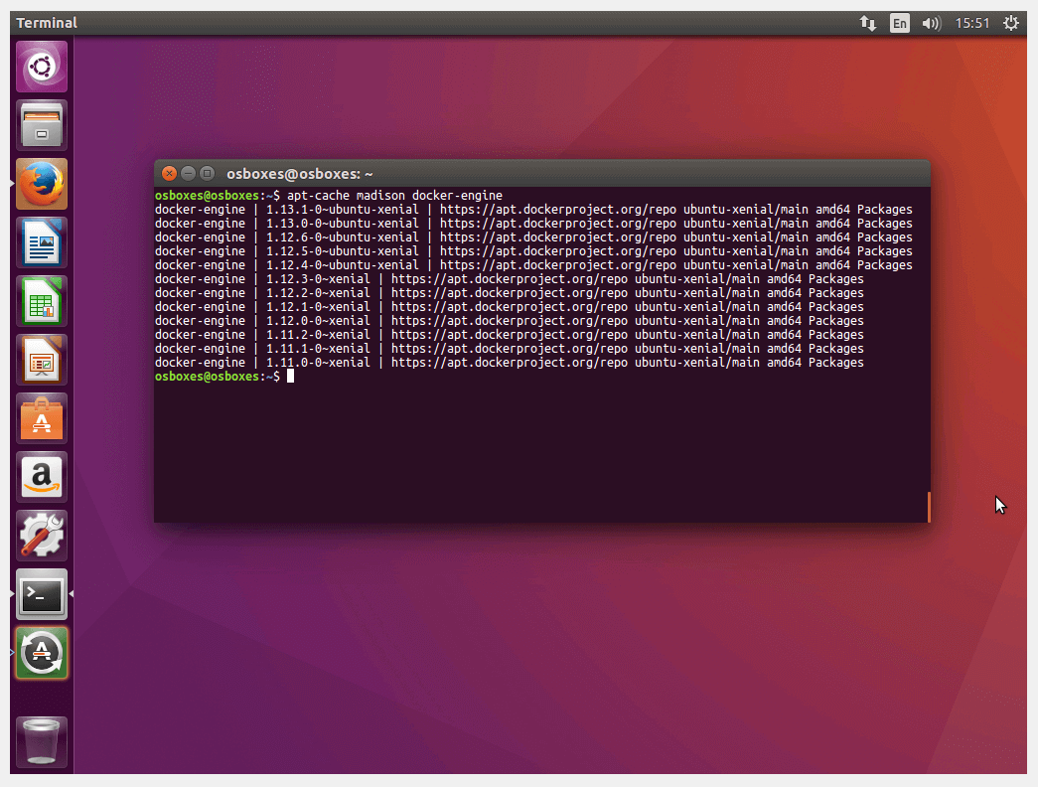Click version 1.12.1-0~xenial in output
The width and height of the screenshot is (1038, 787).
(x=318, y=307)
